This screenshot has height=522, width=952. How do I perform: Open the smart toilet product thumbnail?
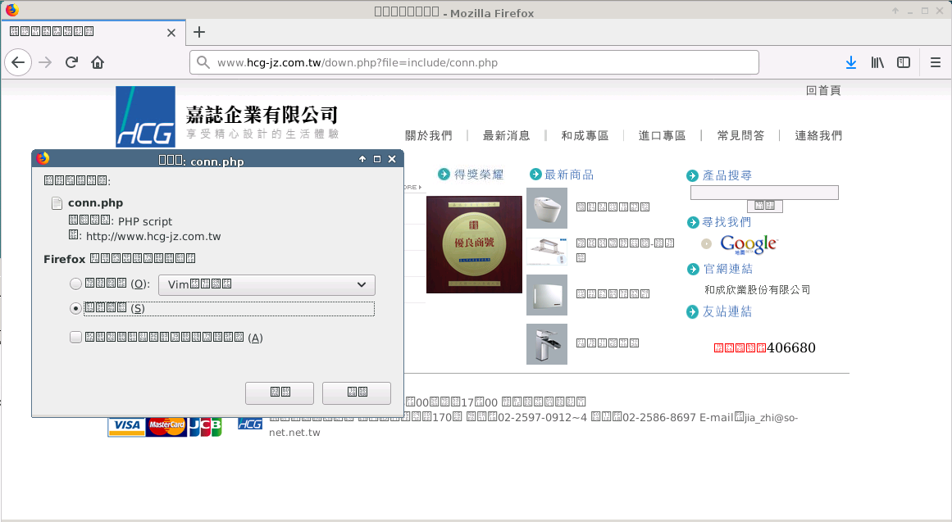(547, 208)
